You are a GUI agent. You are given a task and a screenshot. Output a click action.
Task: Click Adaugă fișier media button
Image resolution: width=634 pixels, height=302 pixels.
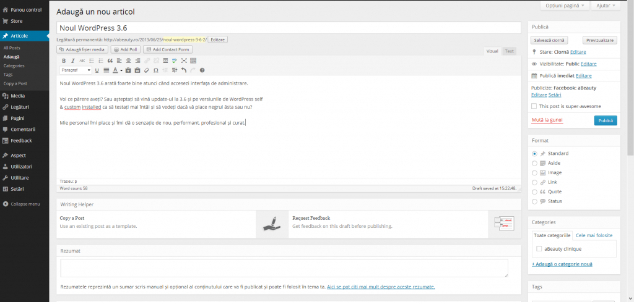click(82, 49)
